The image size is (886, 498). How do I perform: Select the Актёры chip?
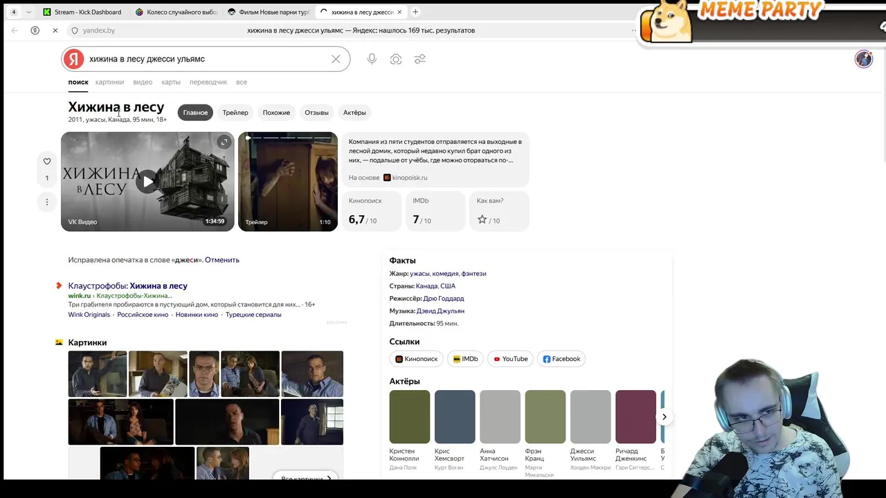[354, 113]
